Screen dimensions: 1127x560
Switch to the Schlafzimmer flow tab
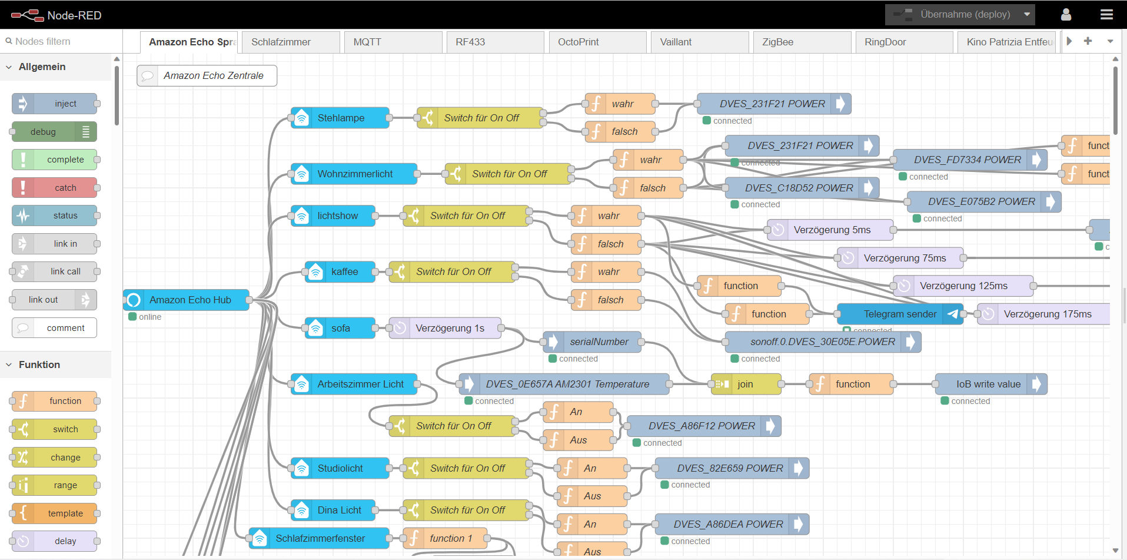click(x=291, y=42)
